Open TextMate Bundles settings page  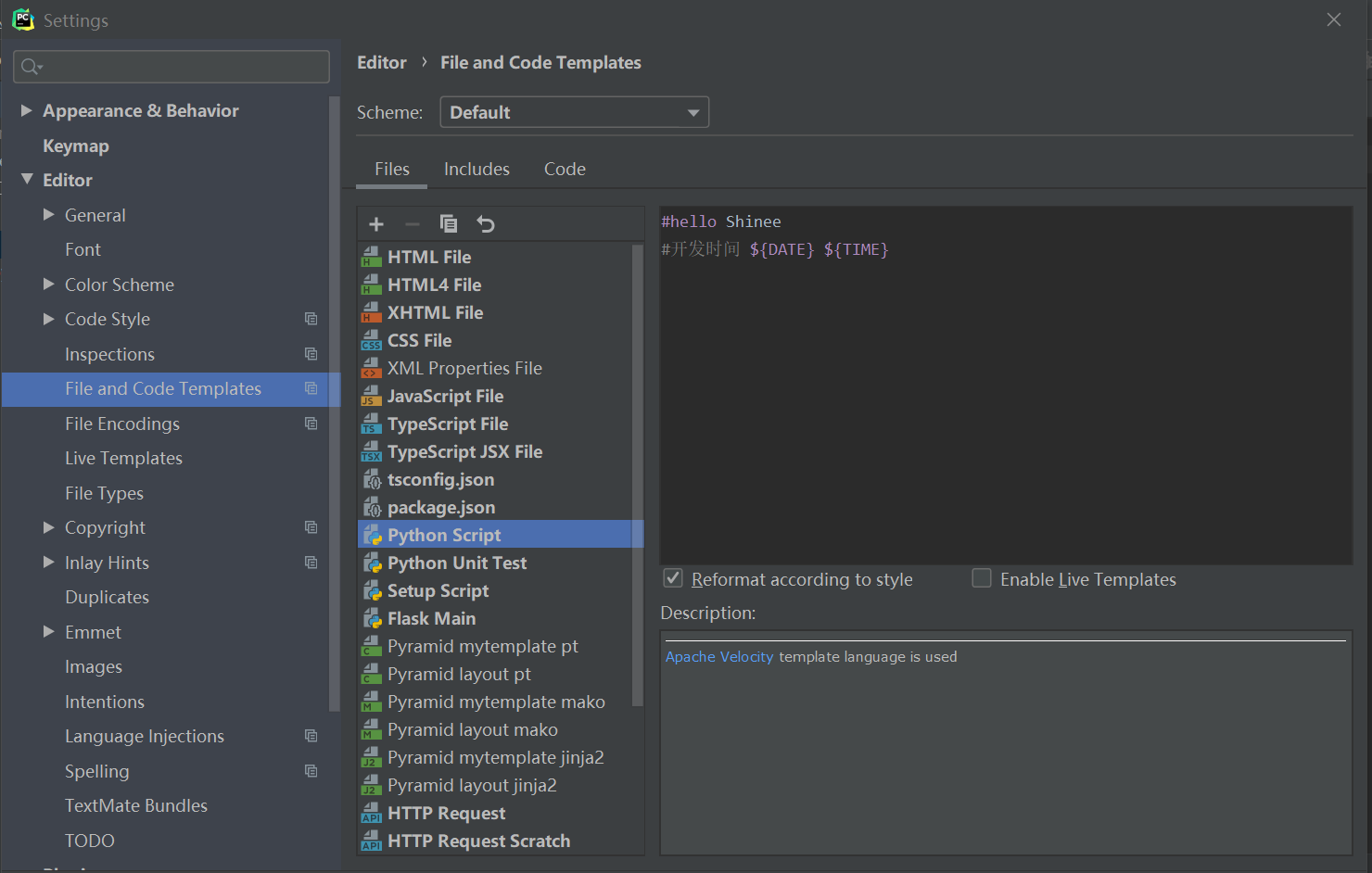pos(136,805)
